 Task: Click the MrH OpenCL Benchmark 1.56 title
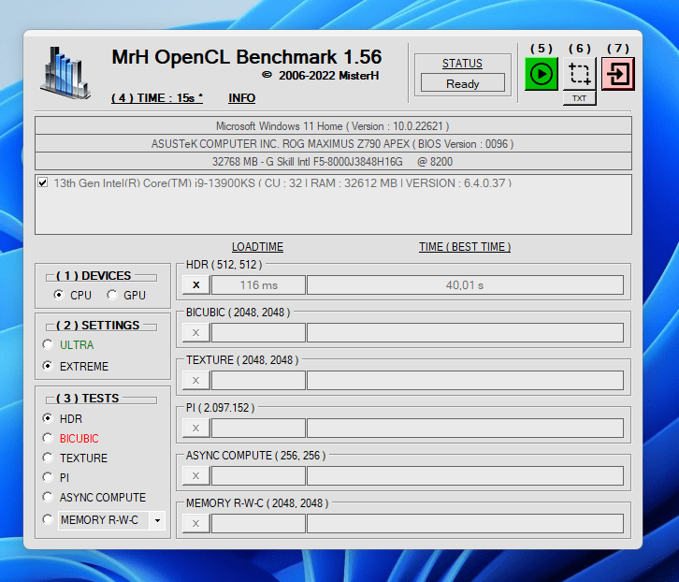246,57
